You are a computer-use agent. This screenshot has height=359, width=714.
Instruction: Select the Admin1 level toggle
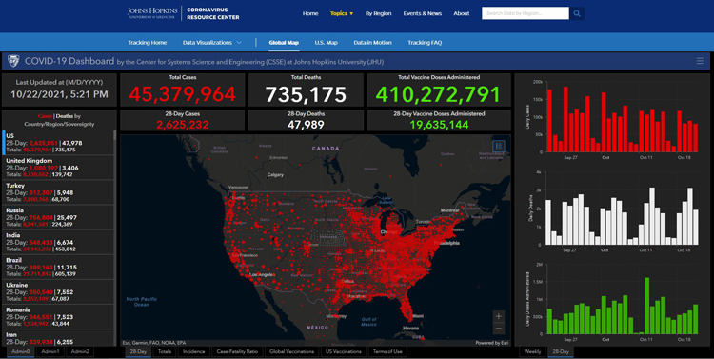[50, 351]
